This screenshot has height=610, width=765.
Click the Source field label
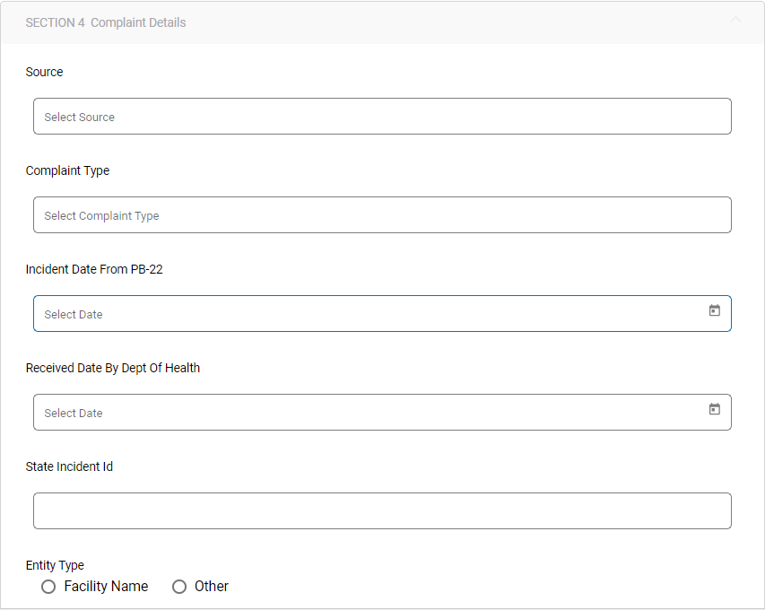click(45, 72)
